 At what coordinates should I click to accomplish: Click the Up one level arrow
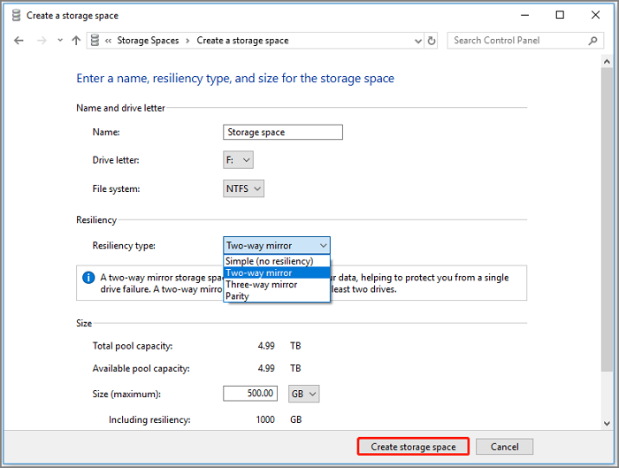click(x=76, y=41)
